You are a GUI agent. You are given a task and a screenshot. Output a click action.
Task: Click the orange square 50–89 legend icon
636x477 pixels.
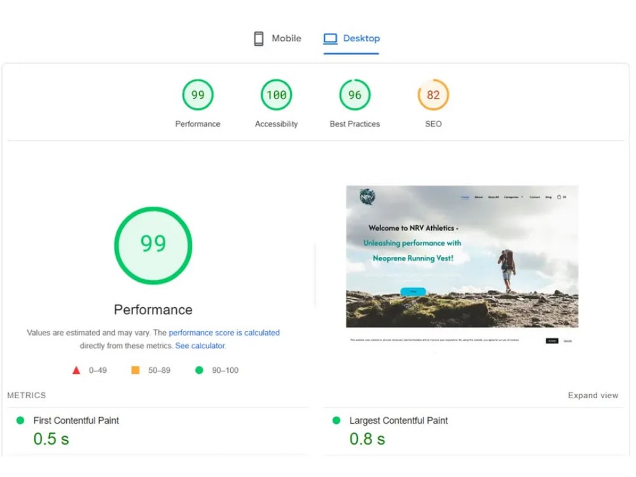pyautogui.click(x=135, y=370)
